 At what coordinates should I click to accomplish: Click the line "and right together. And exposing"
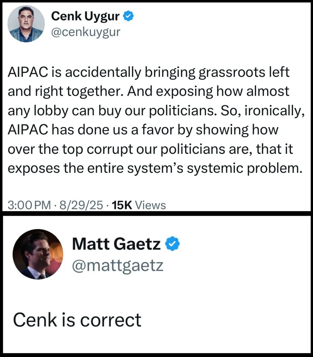click(149, 92)
